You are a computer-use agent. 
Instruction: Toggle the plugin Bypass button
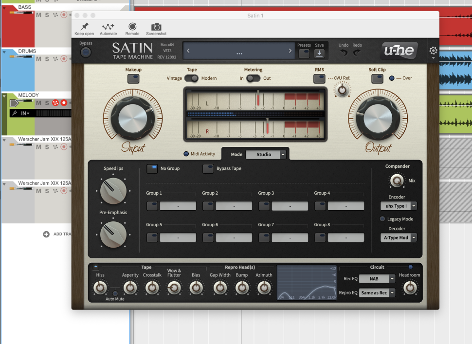click(86, 52)
